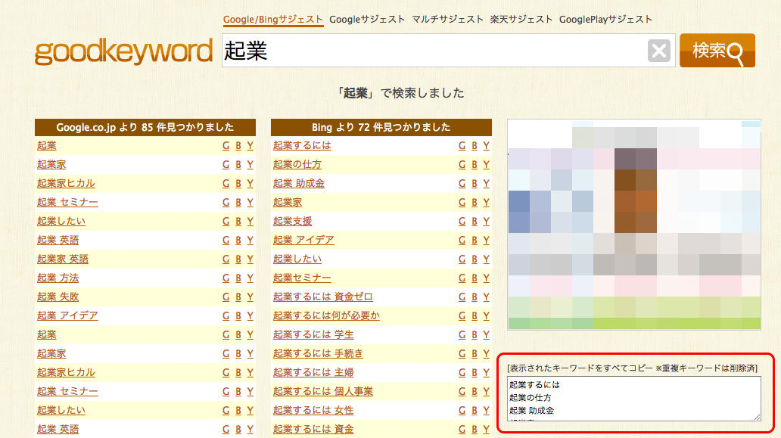Select the マルチサジェスト tab
This screenshot has width=781, height=438.
pos(447,20)
